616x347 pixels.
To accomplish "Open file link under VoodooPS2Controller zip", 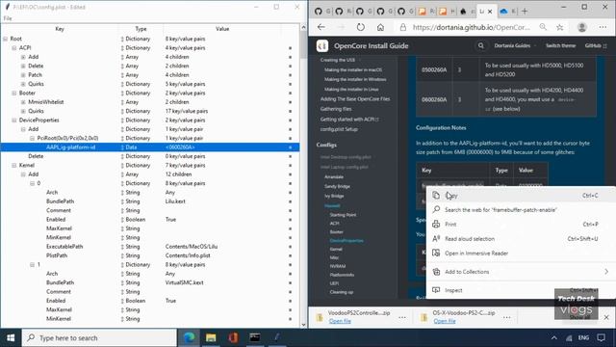I will click(x=340, y=321).
